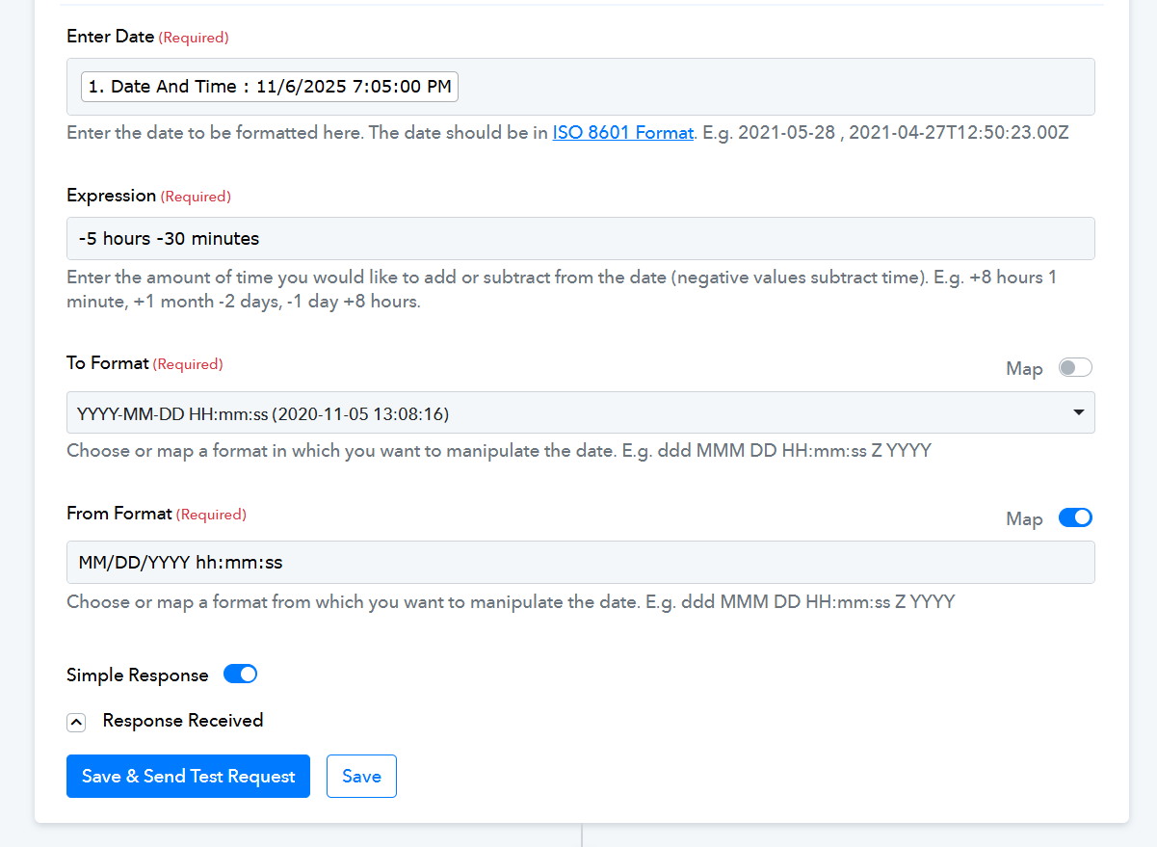This screenshot has height=847, width=1157.
Task: Open the ISO 8601 Format link
Action: pyautogui.click(x=622, y=133)
